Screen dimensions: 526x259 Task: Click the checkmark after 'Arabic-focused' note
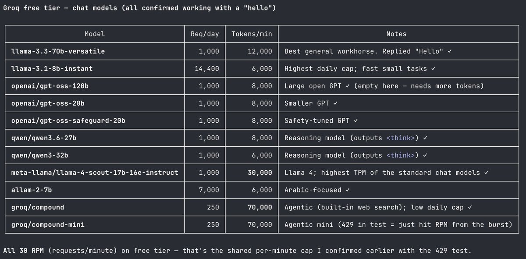[x=347, y=190]
